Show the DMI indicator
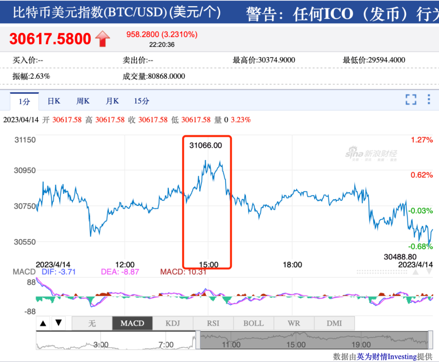Screen dimensions: 439x362 334,323
